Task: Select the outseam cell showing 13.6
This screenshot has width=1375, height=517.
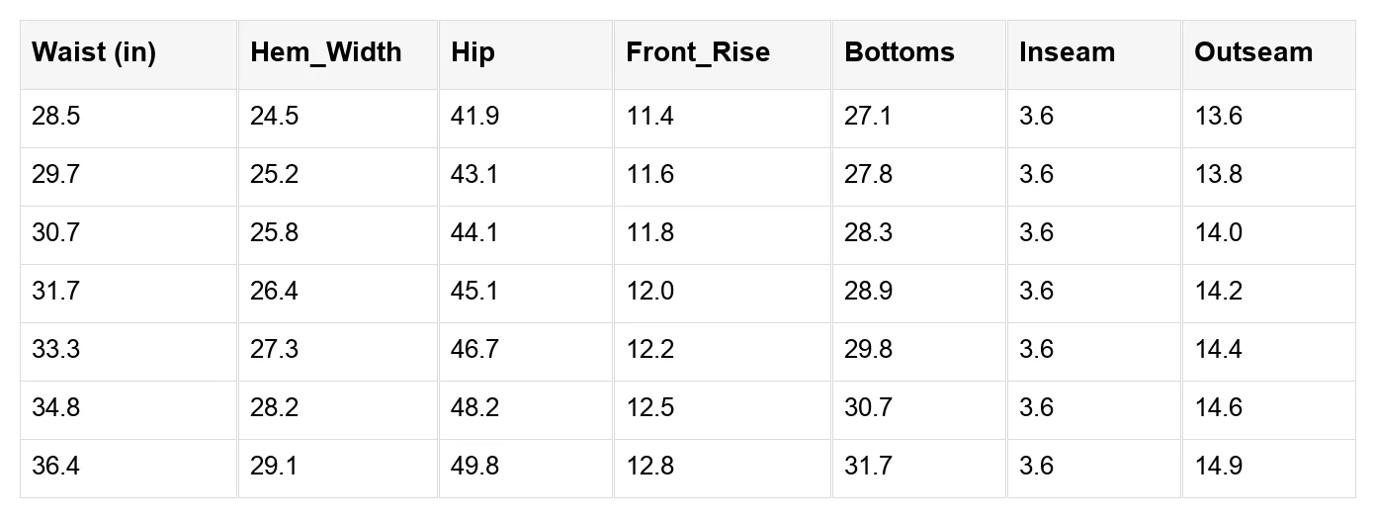Action: coord(1269,119)
